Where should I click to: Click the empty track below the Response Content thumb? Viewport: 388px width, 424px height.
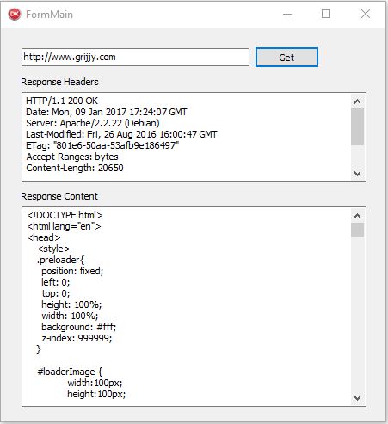(x=357, y=314)
